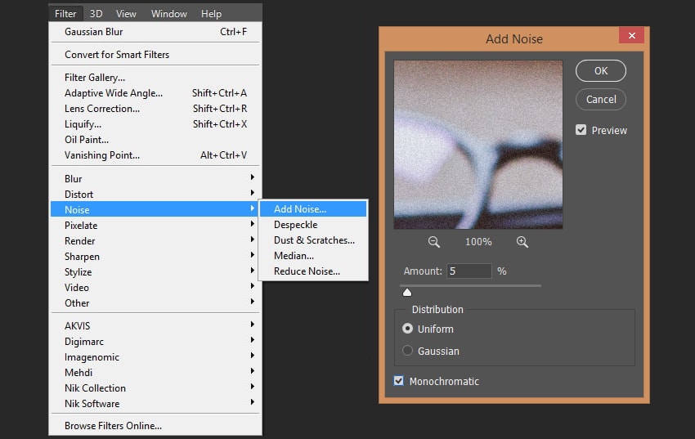The height and width of the screenshot is (439, 695).
Task: Zoom in the noise preview
Action: point(522,242)
